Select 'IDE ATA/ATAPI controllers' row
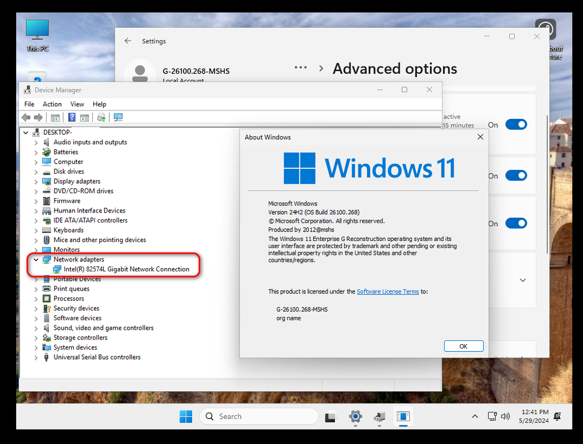The height and width of the screenshot is (444, 583). coord(91,220)
